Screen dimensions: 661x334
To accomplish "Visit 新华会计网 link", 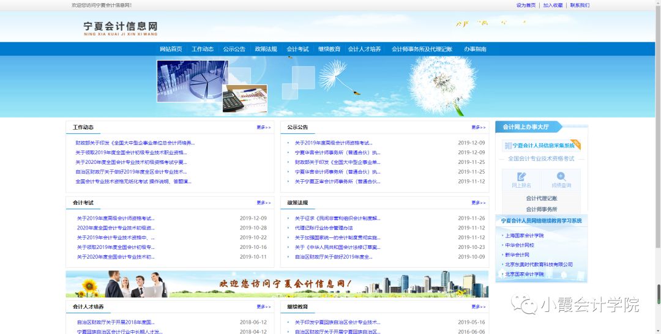I will coord(517,255).
